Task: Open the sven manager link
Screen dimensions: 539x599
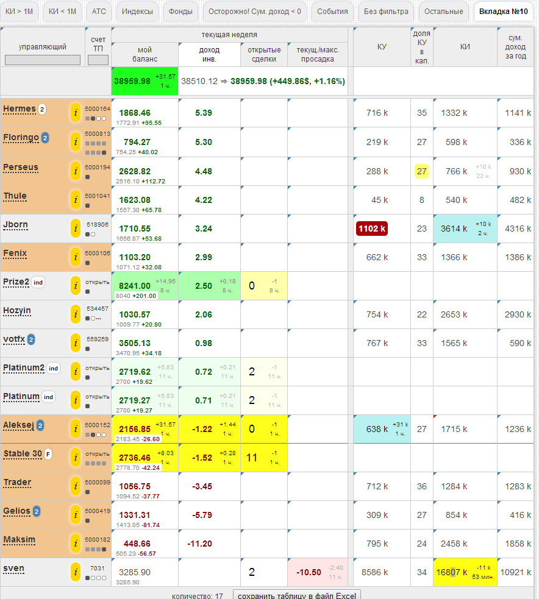Action: pos(14,569)
